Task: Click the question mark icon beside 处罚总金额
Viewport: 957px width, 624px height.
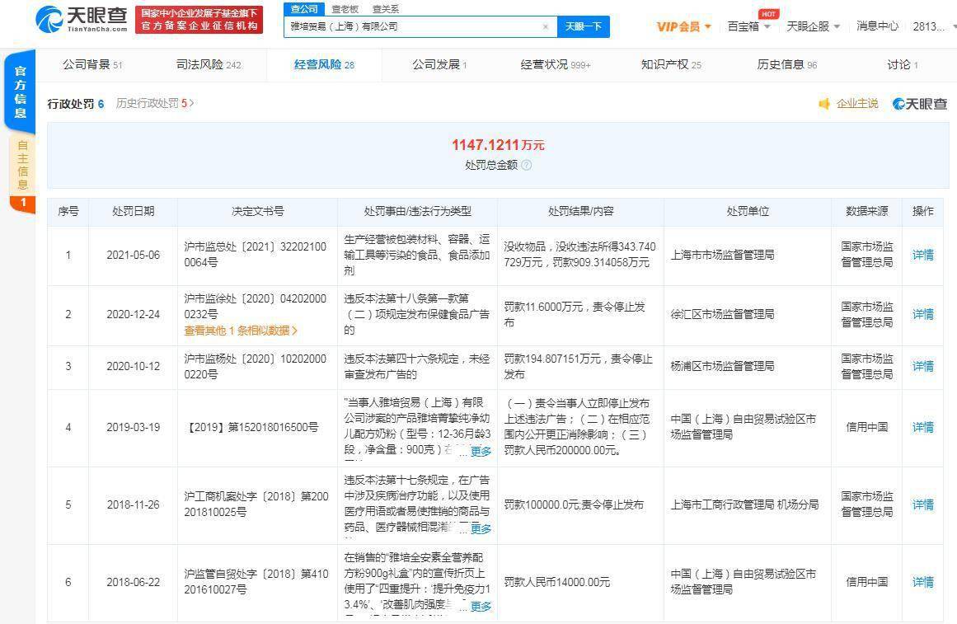Action: (x=526, y=165)
